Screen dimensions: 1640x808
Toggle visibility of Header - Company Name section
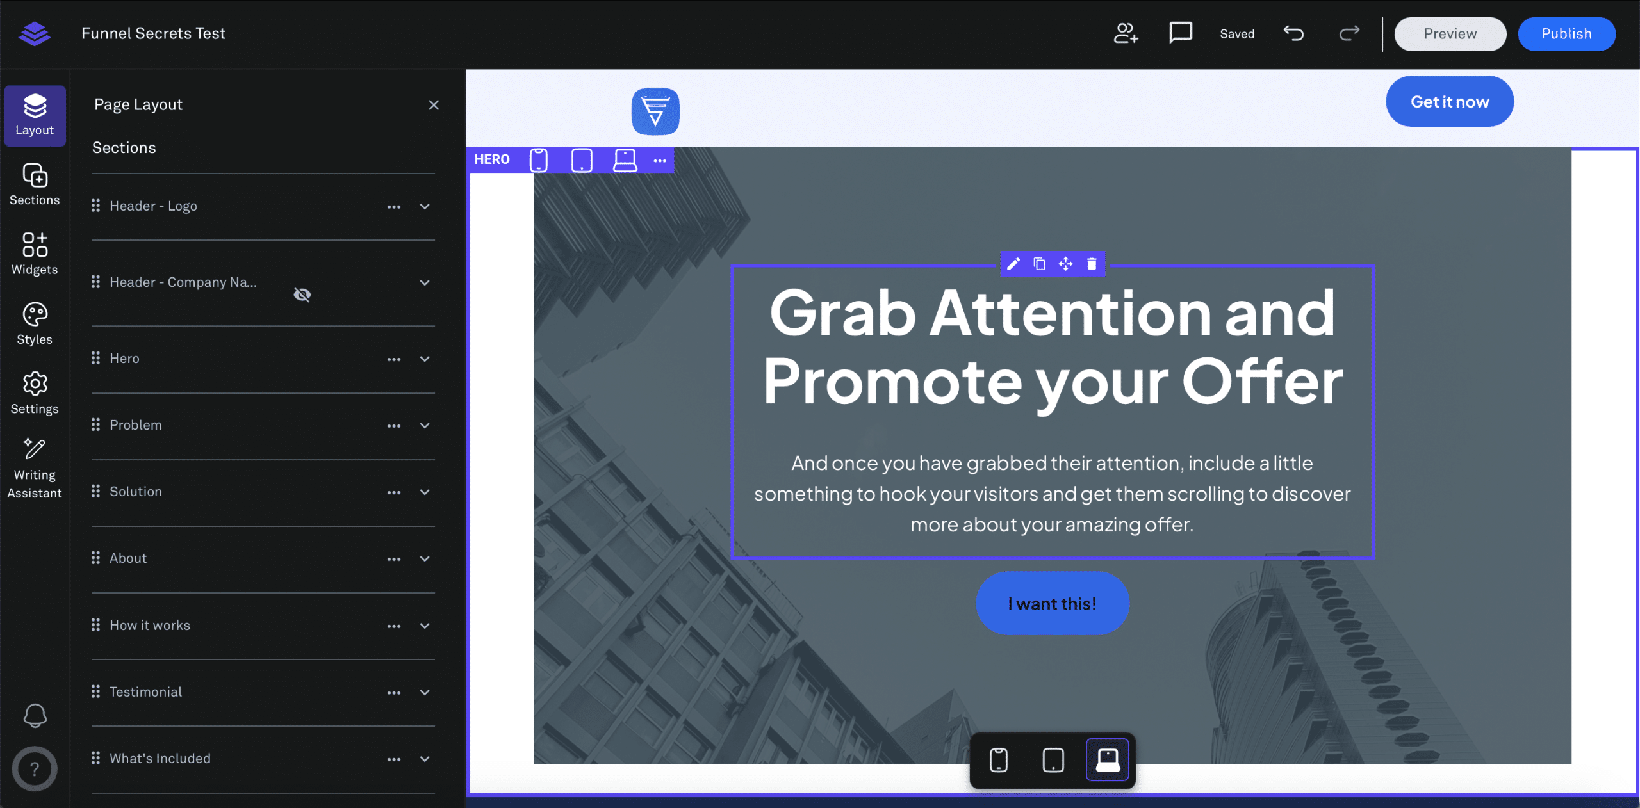[x=302, y=295]
